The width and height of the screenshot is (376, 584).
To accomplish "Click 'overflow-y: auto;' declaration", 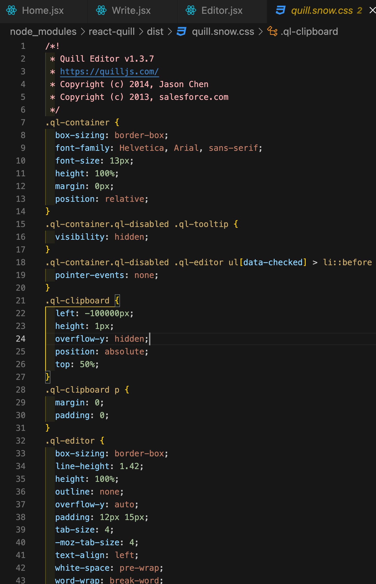I will point(97,504).
